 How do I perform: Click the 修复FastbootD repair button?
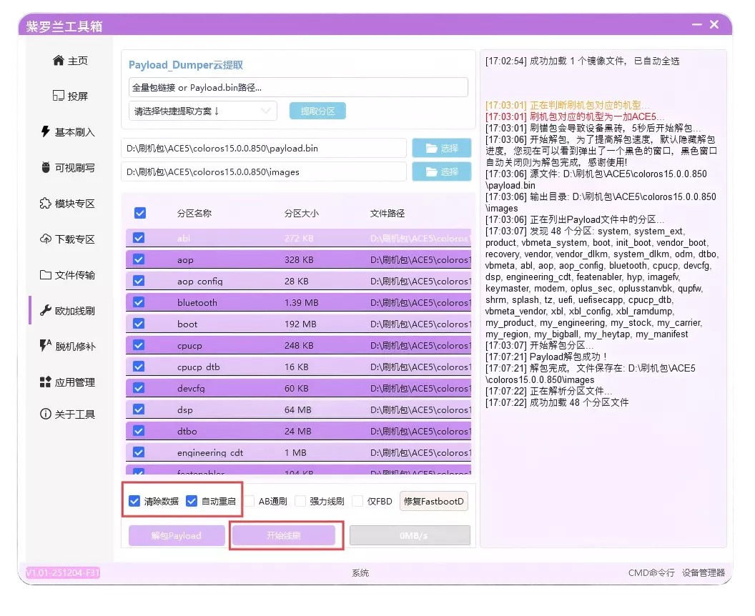coord(433,501)
